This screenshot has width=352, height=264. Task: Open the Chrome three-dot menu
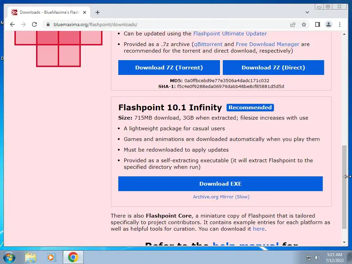click(340, 24)
